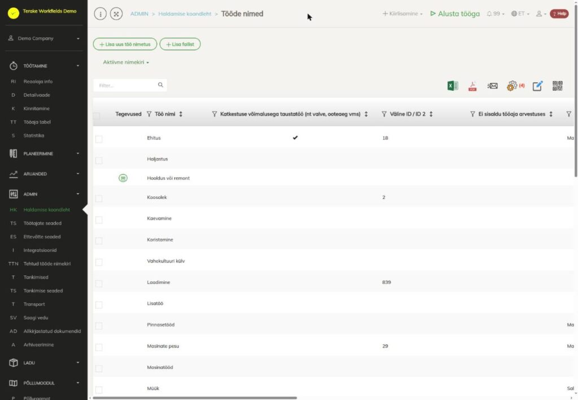Screen dimensions: 578x400
Task: Click the Lisa failist button
Action: 180,44
